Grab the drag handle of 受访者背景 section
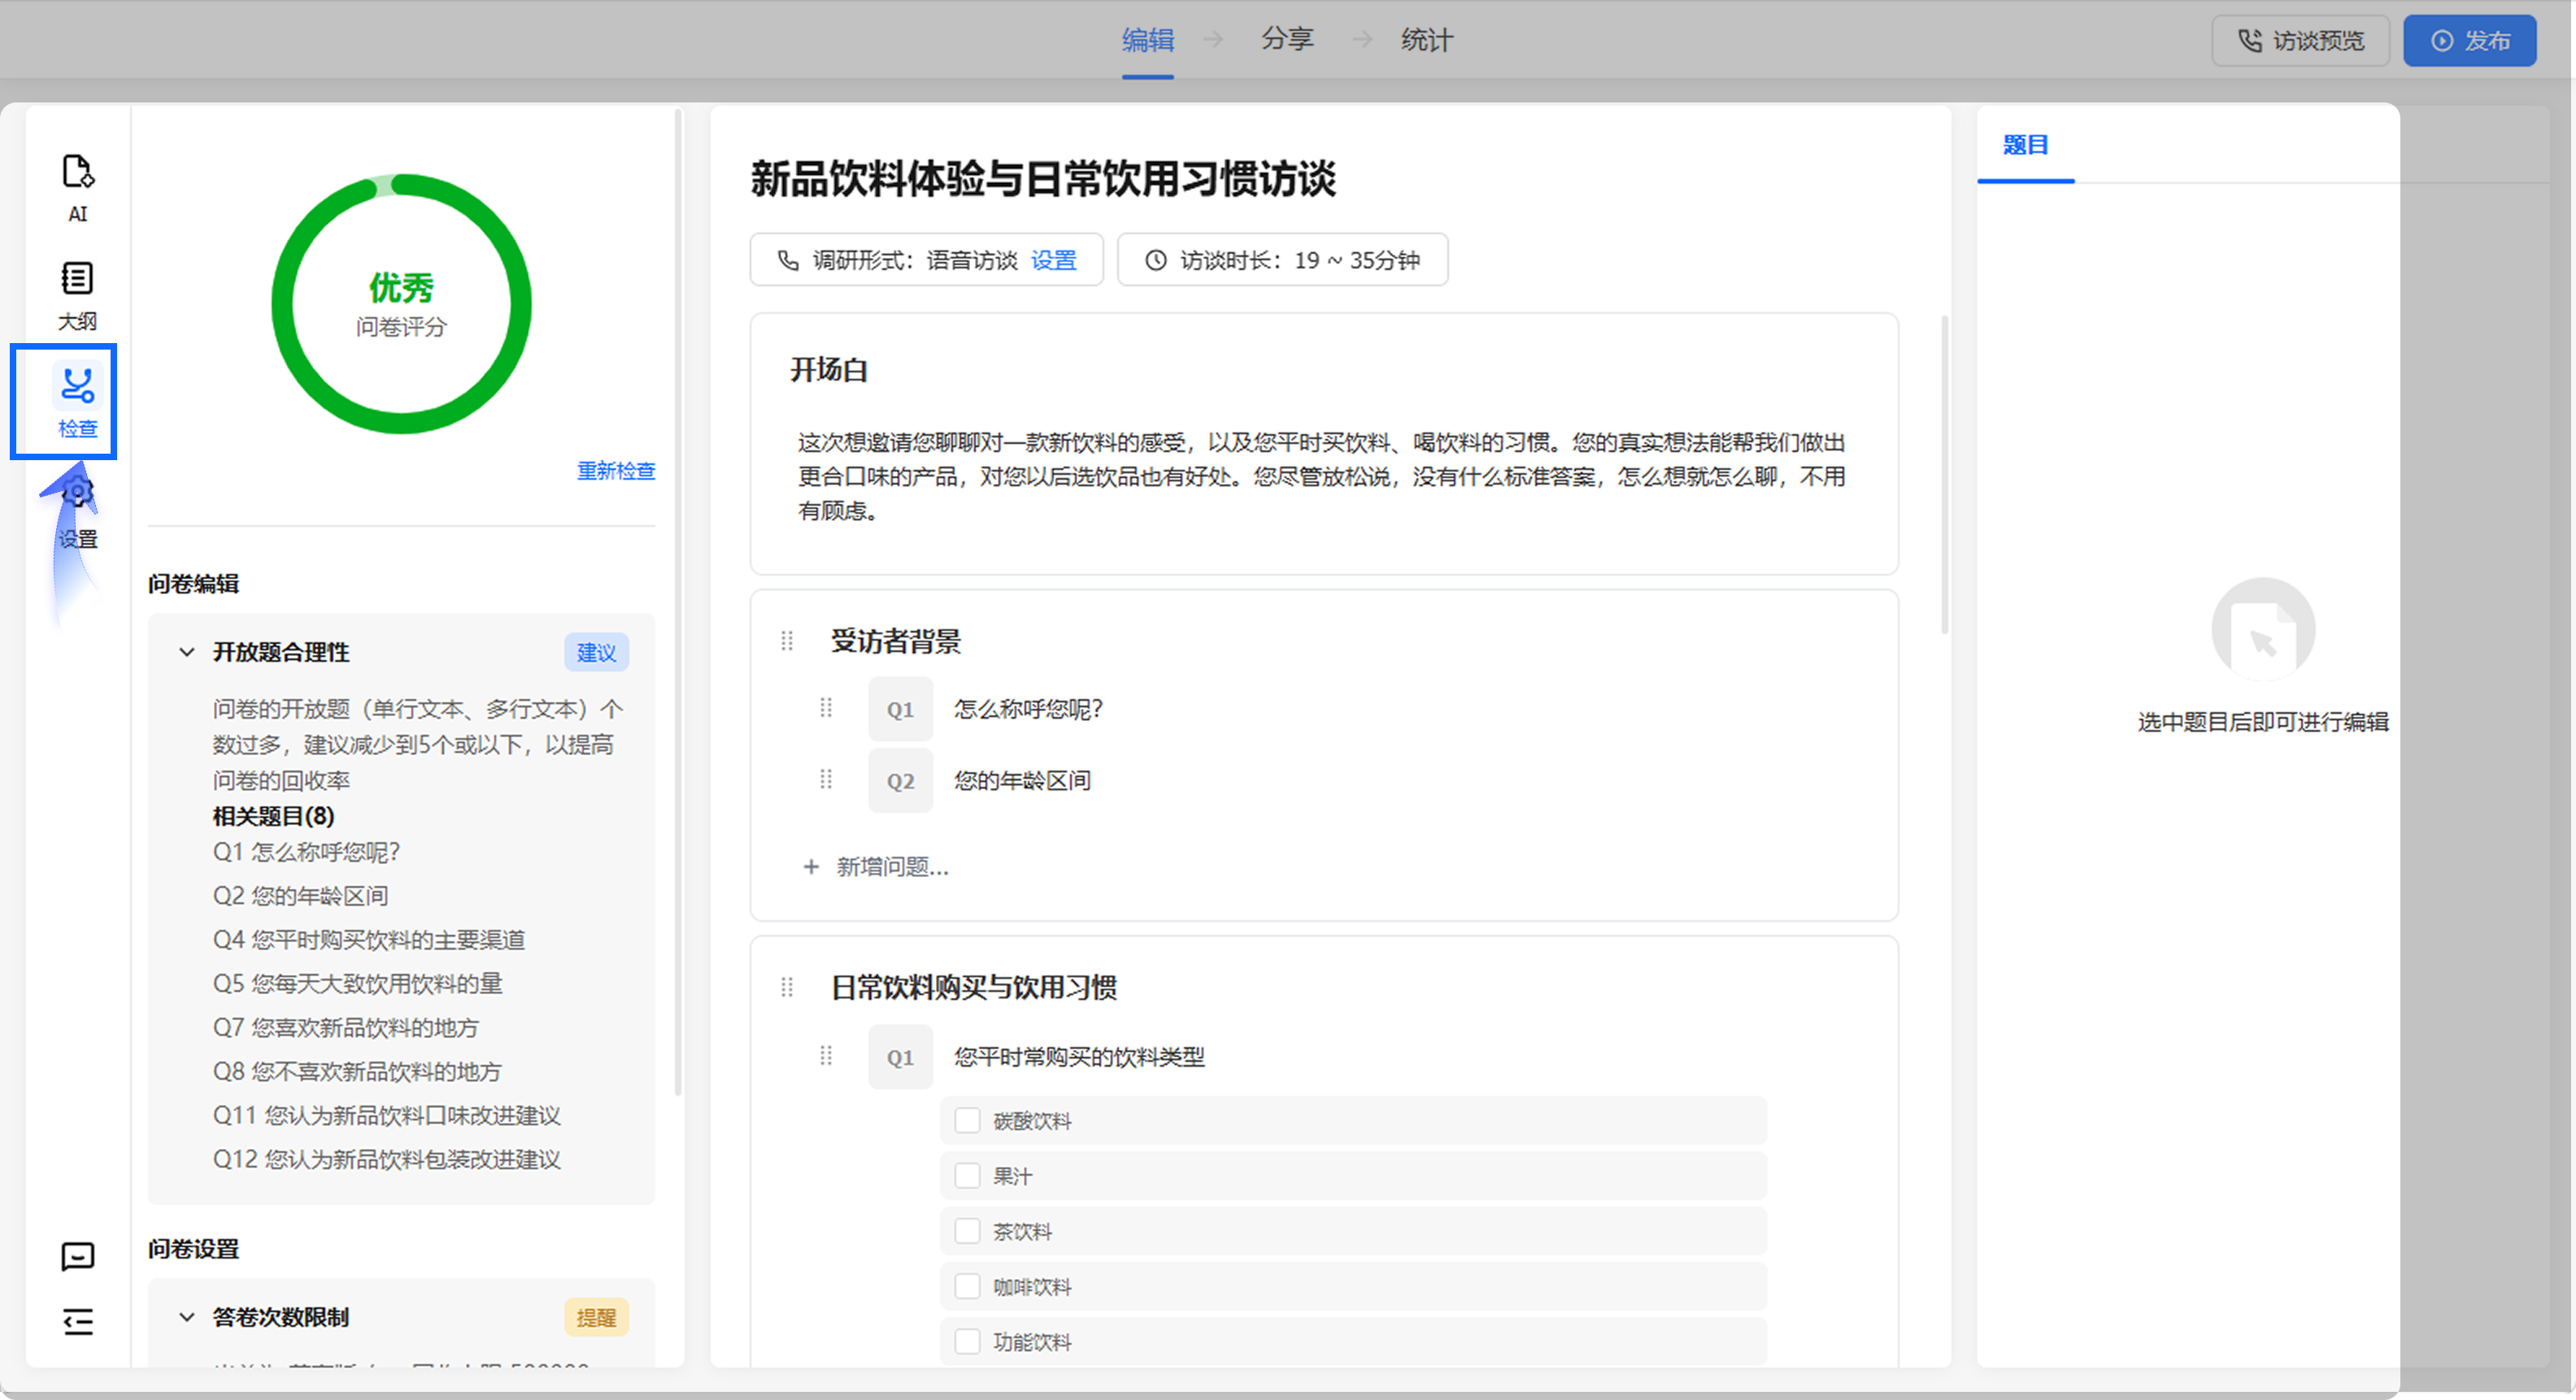Viewport: 2576px width, 1400px height. [x=787, y=641]
